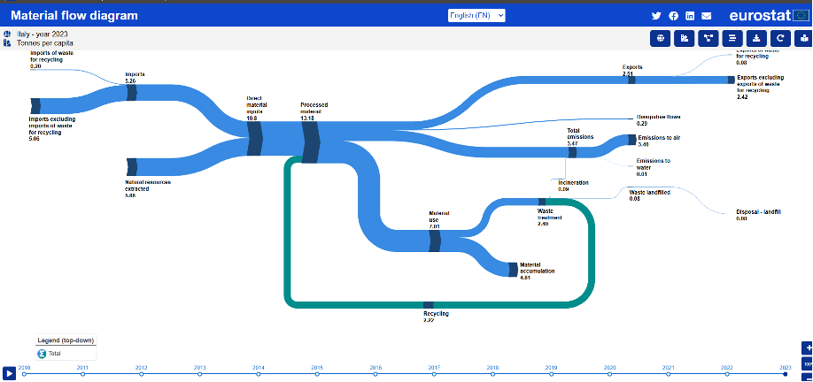This screenshot has height=382, width=813.
Task: Play the timeline animation
Action: 8,374
